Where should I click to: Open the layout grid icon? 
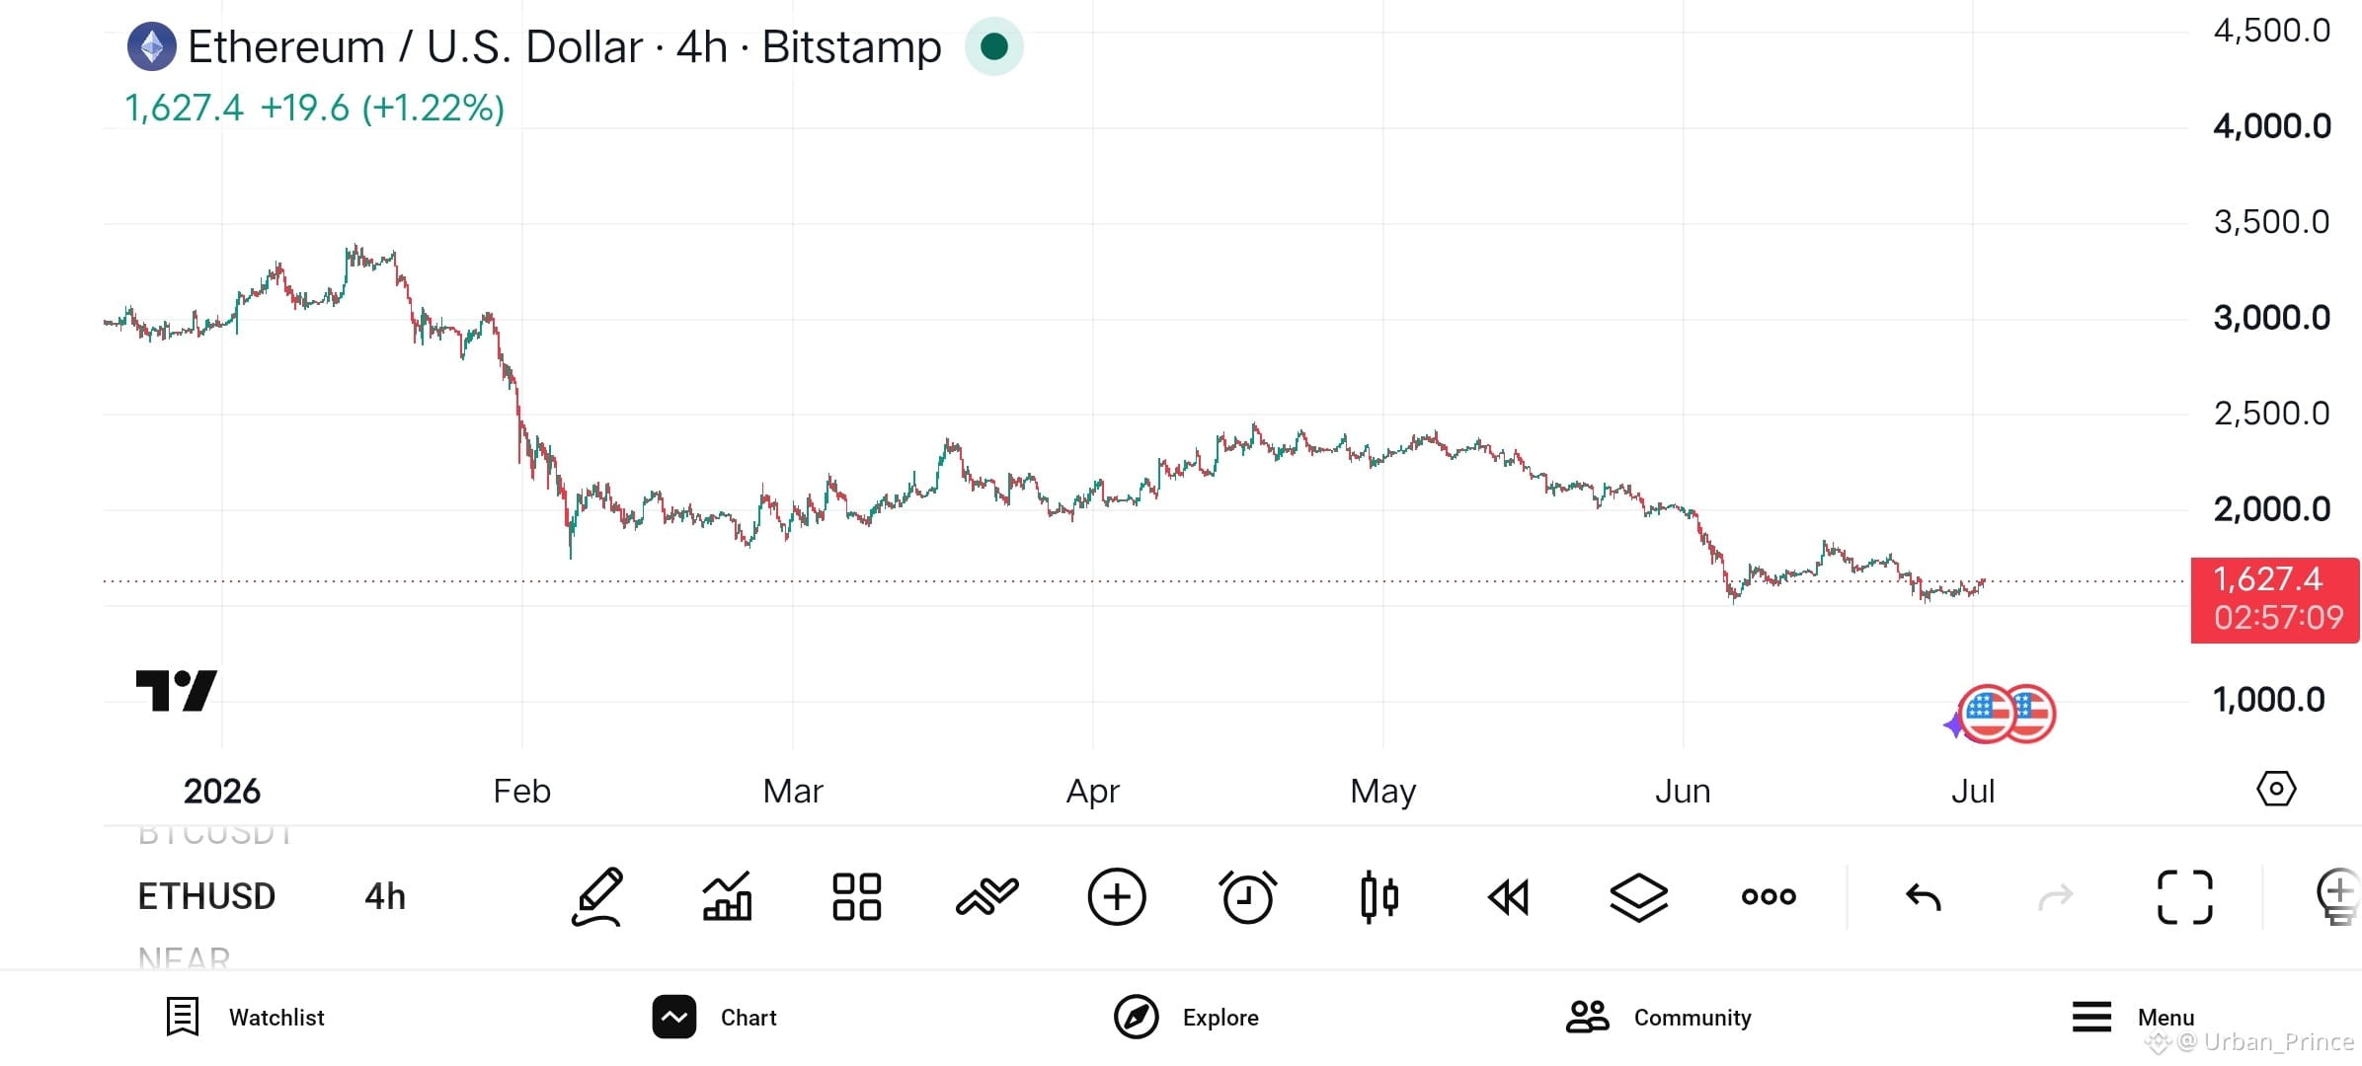coord(857,896)
